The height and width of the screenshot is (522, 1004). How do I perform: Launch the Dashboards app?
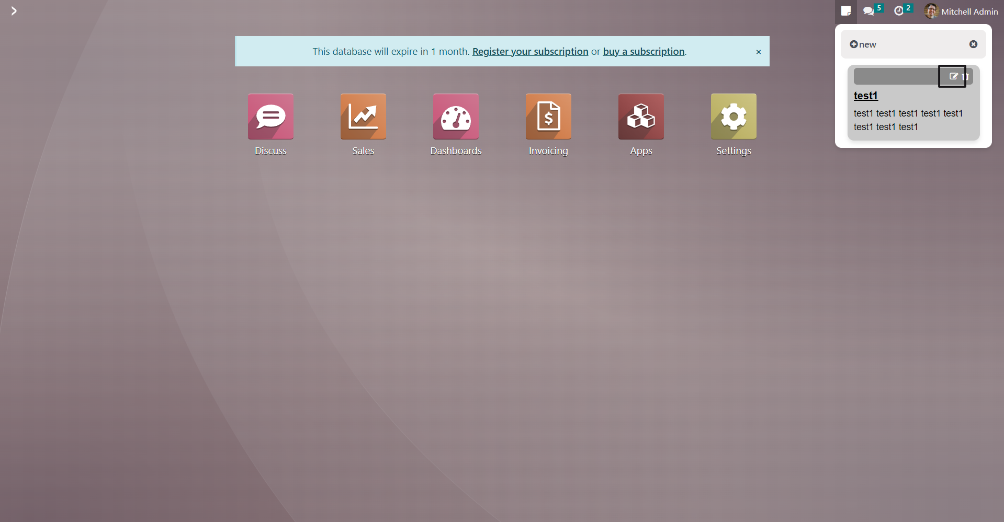click(456, 117)
